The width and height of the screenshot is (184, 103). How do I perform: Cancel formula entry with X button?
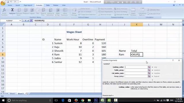26,21
